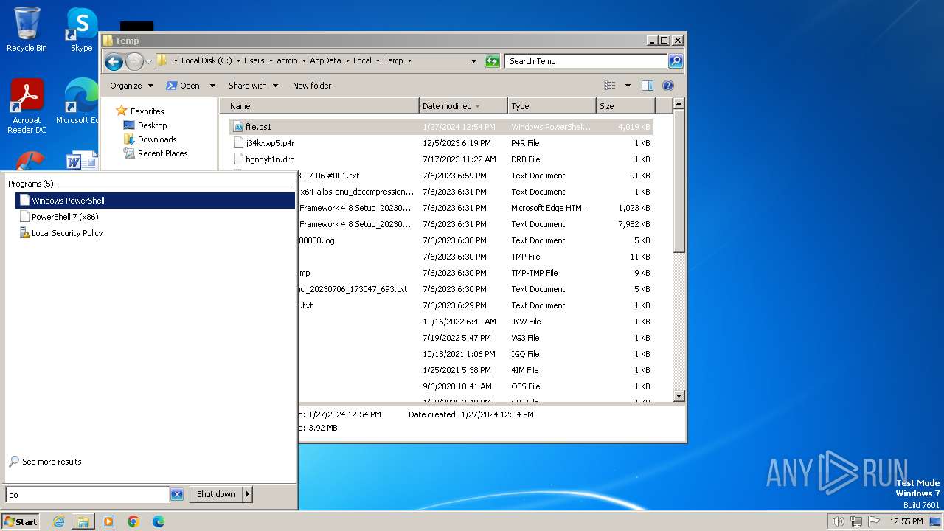
Task: Select the j34kxwp5.p4r file
Action: point(270,143)
